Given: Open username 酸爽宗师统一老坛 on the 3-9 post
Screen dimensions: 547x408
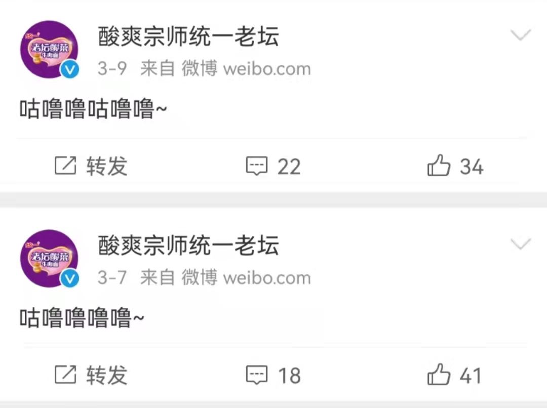Looking at the screenshot, I should (188, 36).
